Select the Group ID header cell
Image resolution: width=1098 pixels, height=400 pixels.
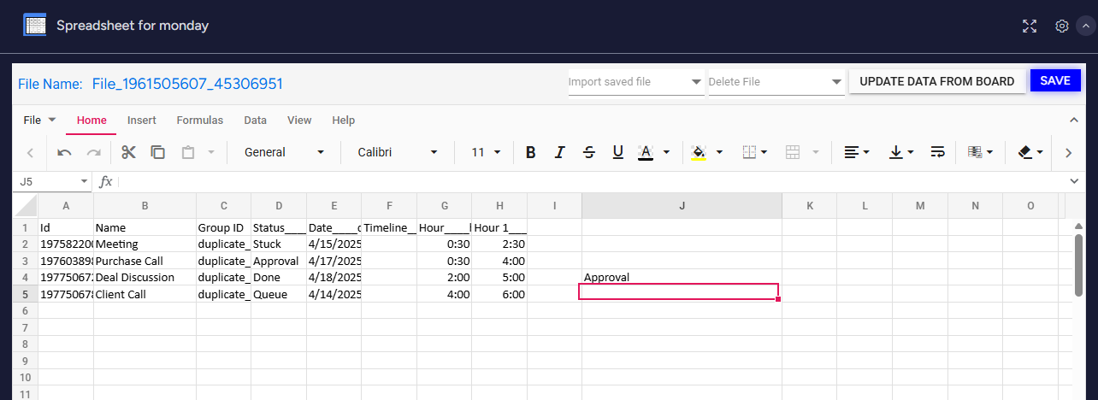point(223,228)
